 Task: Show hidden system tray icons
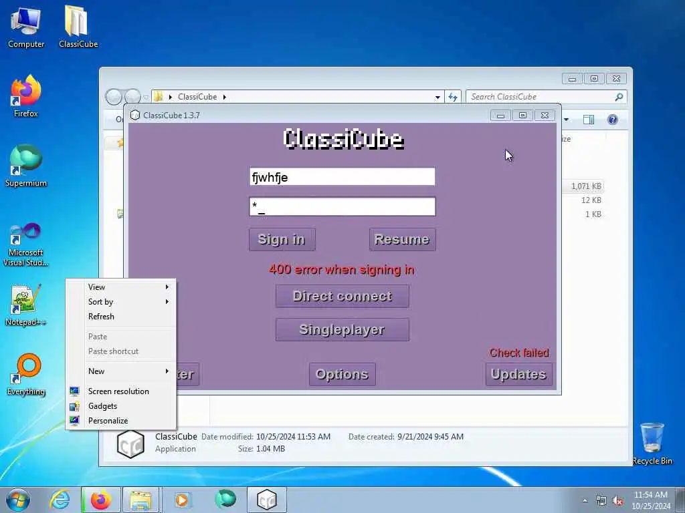coord(585,501)
